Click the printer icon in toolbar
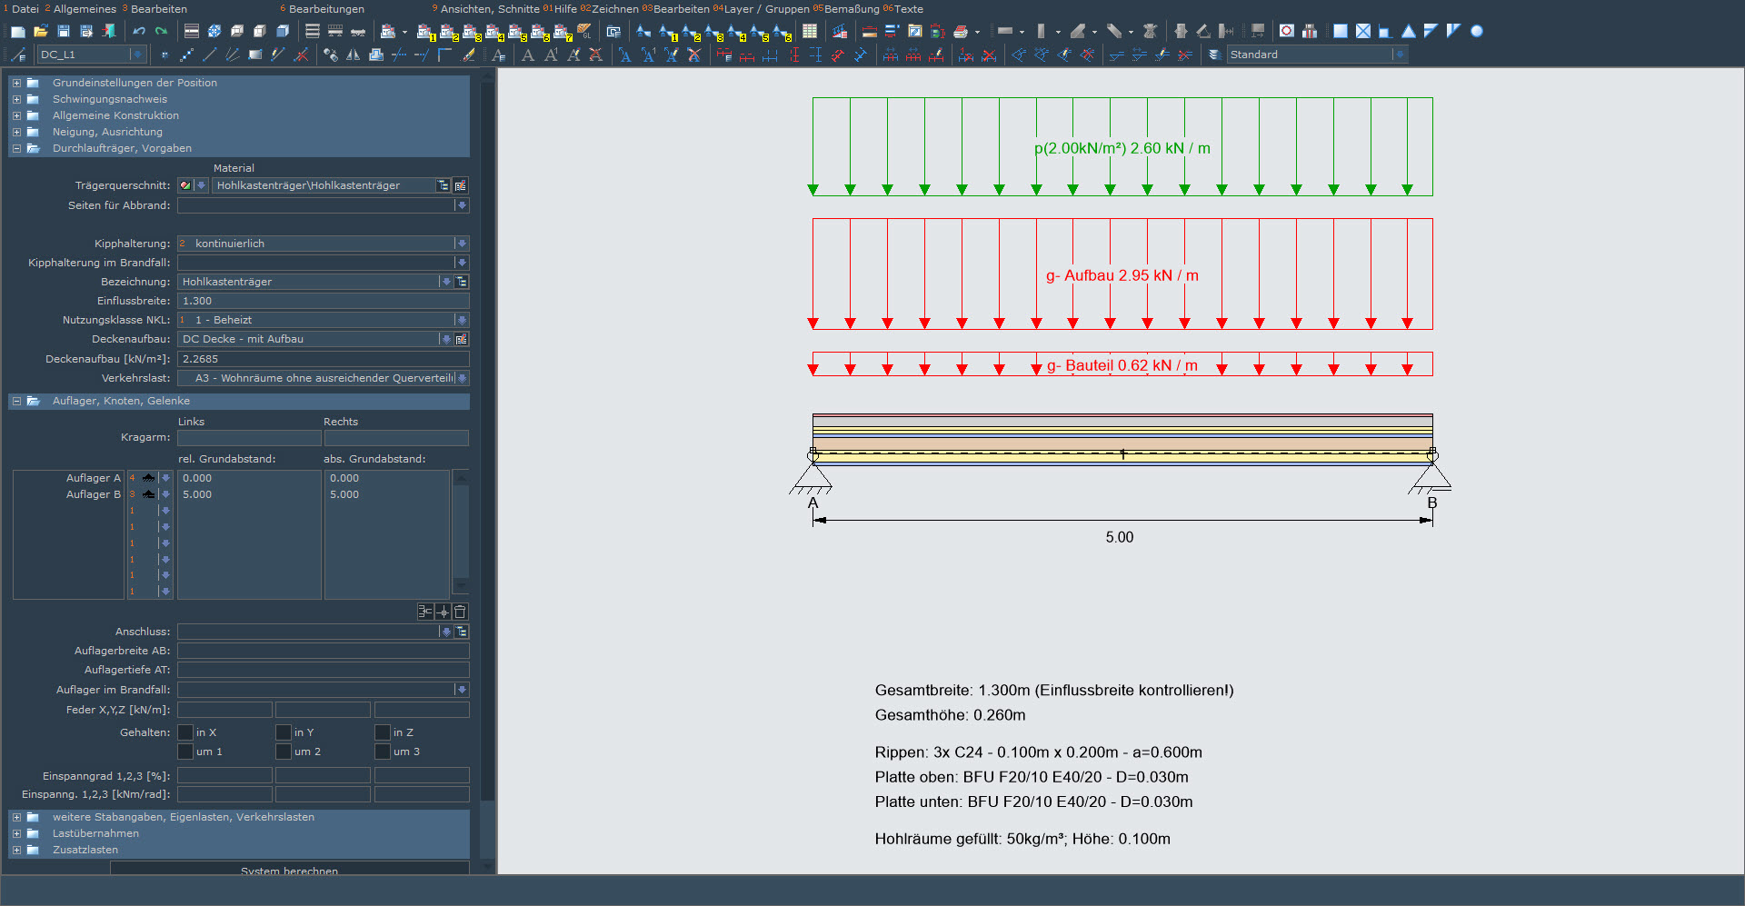 pyautogui.click(x=961, y=31)
